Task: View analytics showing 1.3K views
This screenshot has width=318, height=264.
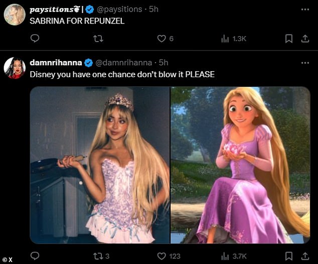Action: [234, 39]
